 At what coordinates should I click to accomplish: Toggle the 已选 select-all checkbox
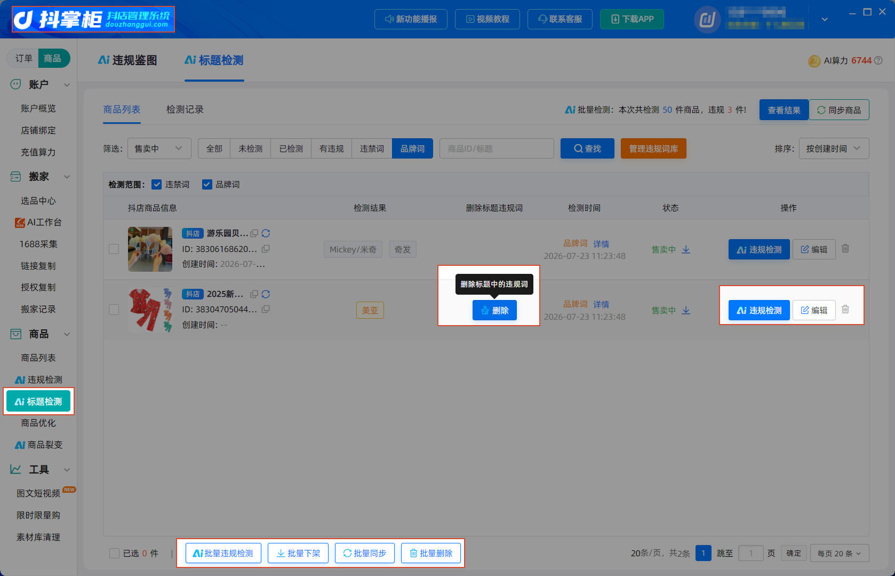click(114, 554)
